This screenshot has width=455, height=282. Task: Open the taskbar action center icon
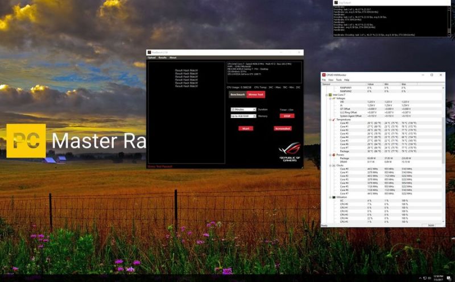coord(449,278)
